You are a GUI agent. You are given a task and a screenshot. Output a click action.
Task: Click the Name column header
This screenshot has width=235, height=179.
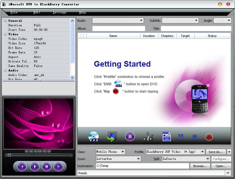(113, 36)
